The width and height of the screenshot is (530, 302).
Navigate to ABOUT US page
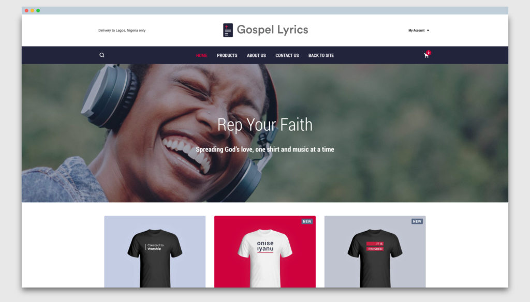coord(256,55)
